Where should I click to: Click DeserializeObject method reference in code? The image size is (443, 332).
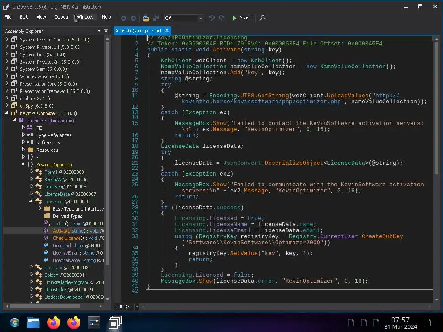(294, 163)
